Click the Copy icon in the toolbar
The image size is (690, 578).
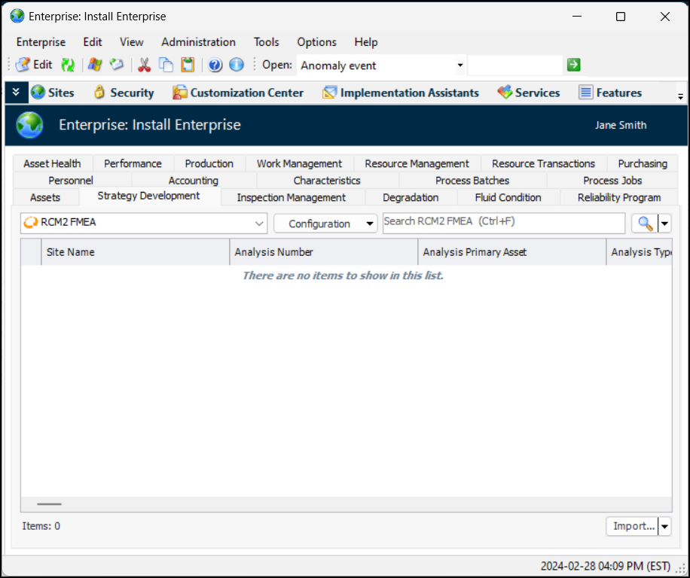(x=166, y=65)
